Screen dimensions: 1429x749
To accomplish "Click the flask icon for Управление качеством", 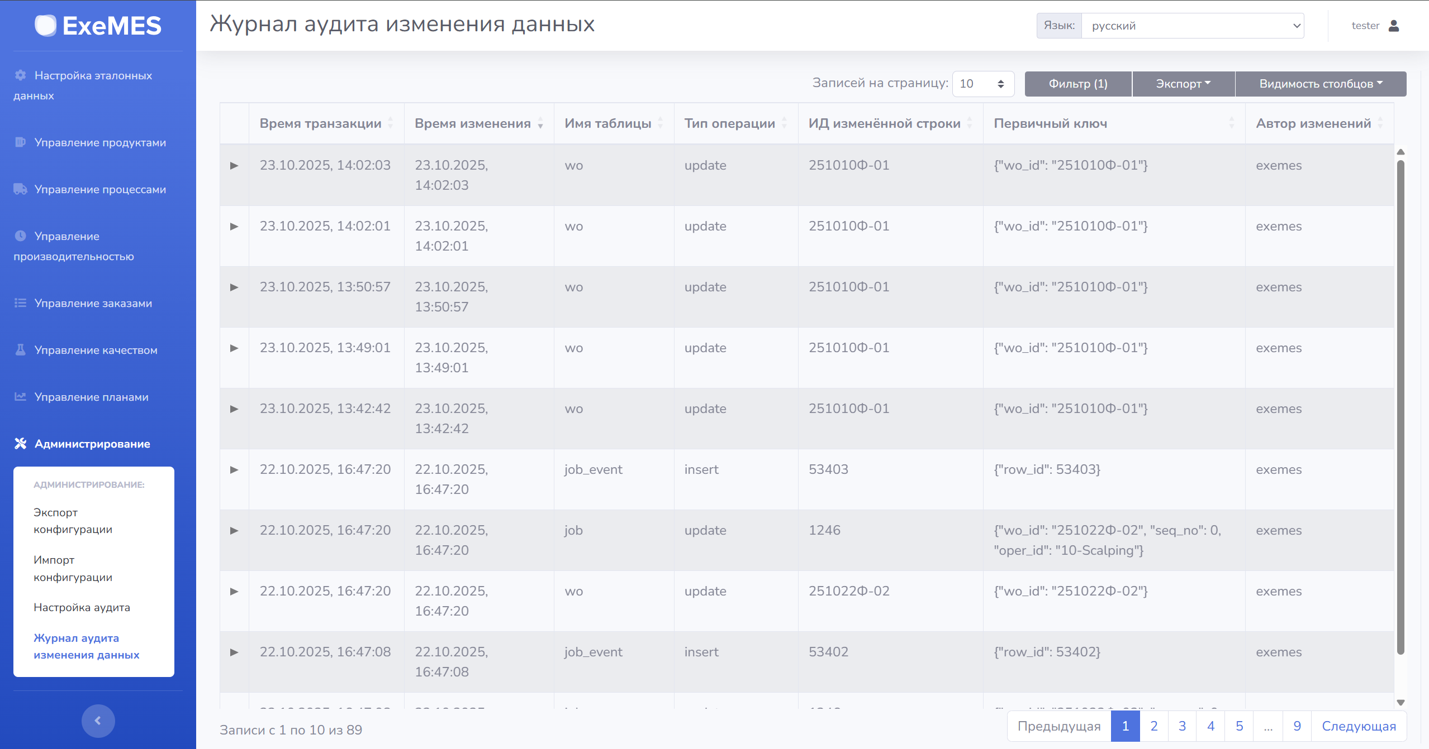I will pos(21,350).
